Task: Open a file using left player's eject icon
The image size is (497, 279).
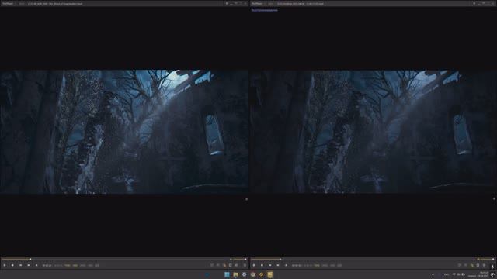Action: (36, 265)
